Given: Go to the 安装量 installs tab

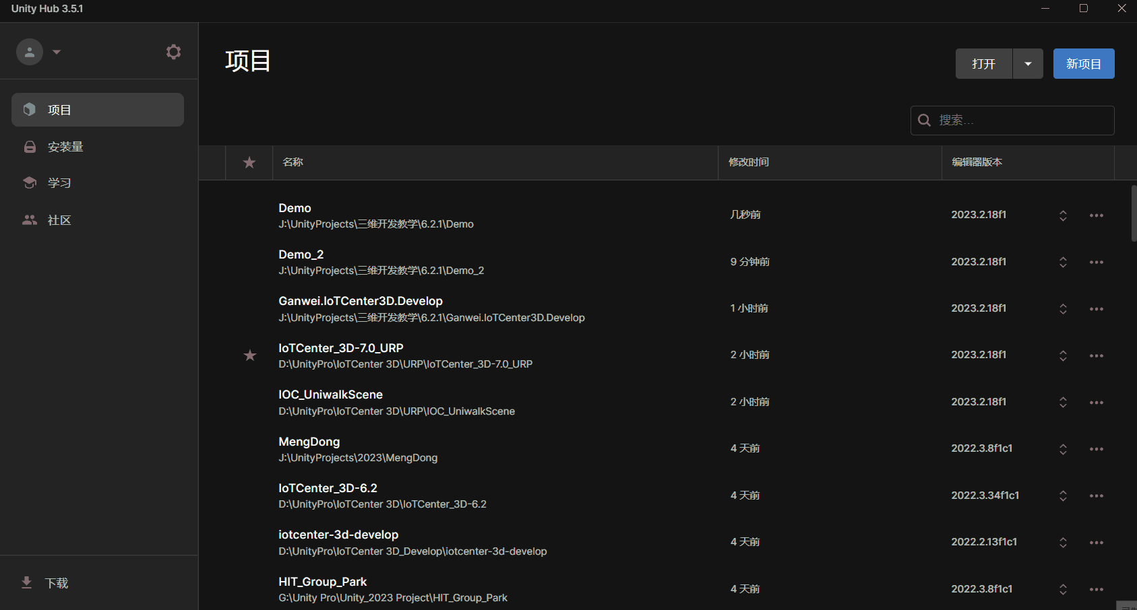Looking at the screenshot, I should (x=65, y=147).
